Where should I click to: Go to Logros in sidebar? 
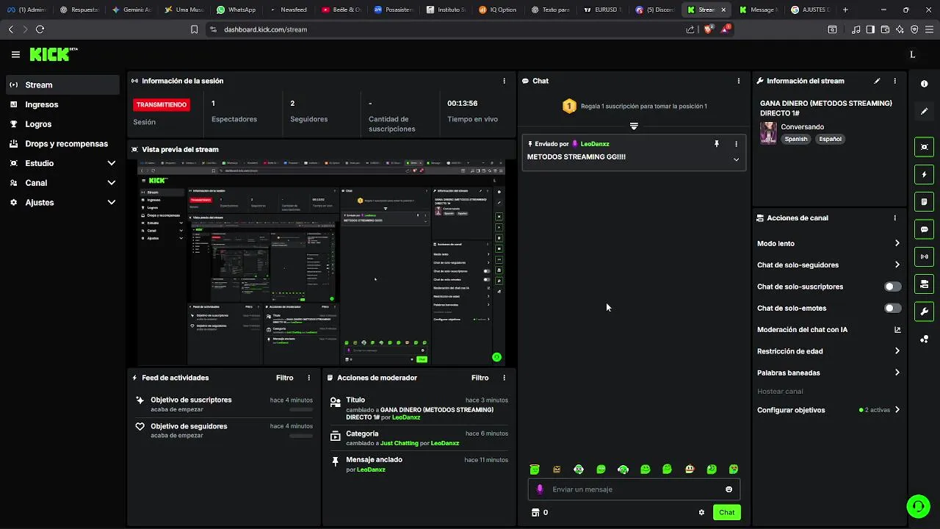click(x=62, y=124)
